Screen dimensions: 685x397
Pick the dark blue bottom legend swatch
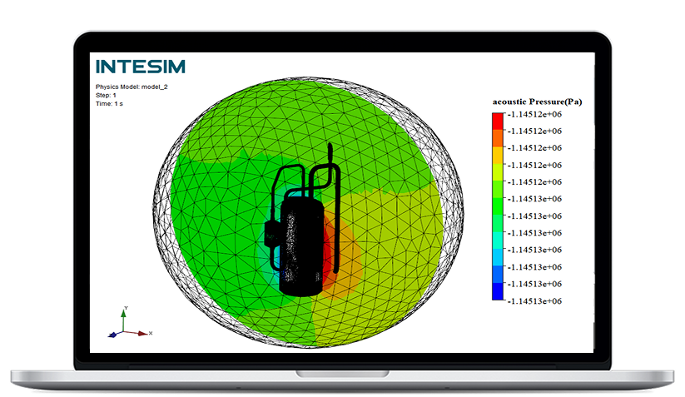click(x=498, y=290)
